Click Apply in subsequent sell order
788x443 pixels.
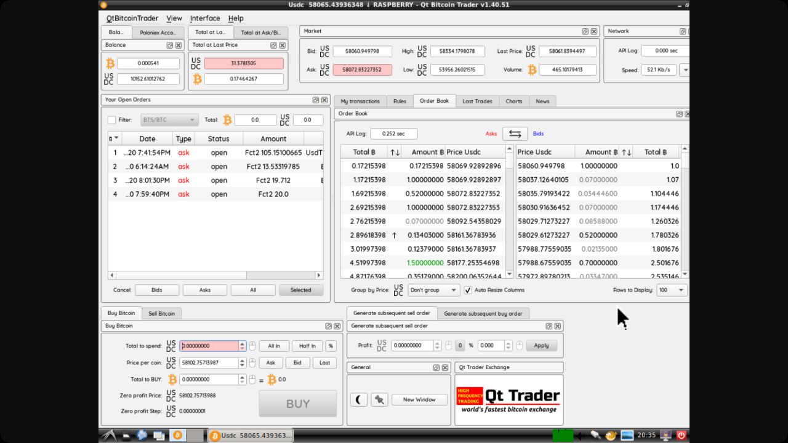tap(542, 346)
